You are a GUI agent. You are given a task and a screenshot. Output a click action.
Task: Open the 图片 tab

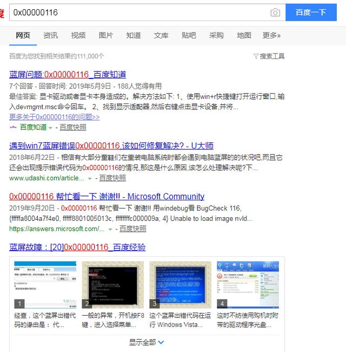pyautogui.click(x=106, y=35)
